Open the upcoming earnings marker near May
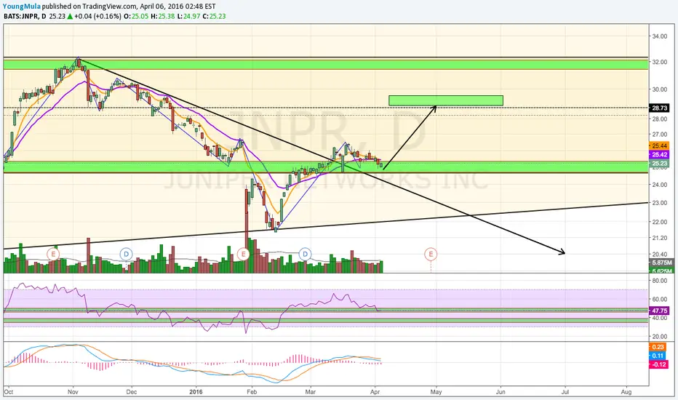The height and width of the screenshot is (400, 678). click(x=431, y=254)
